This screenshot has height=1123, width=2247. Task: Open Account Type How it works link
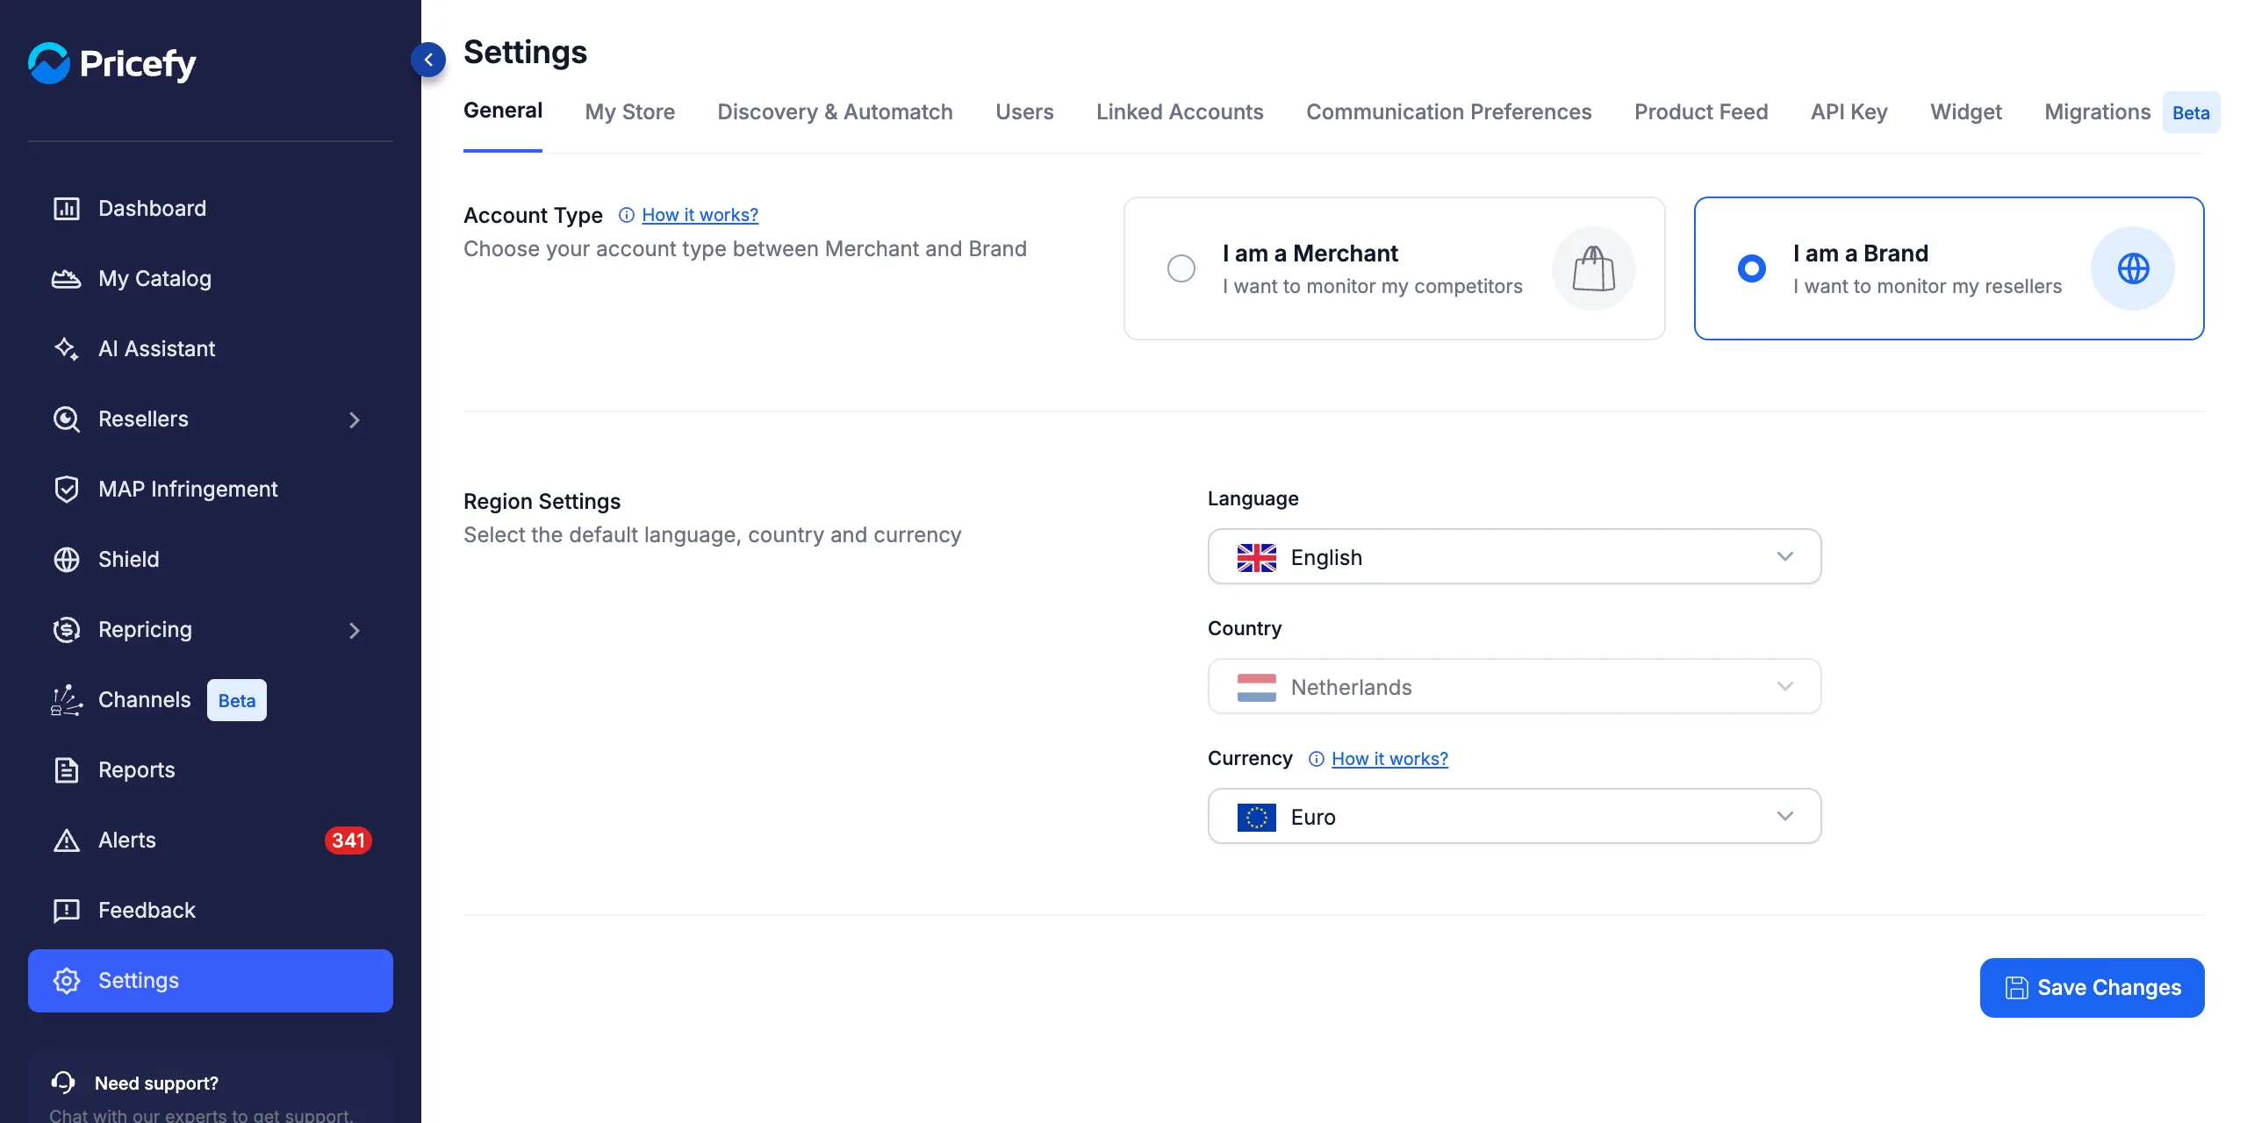(x=700, y=215)
